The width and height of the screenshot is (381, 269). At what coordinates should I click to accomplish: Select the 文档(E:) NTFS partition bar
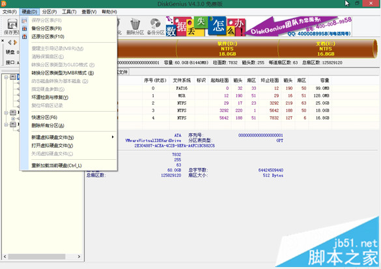[326, 49]
